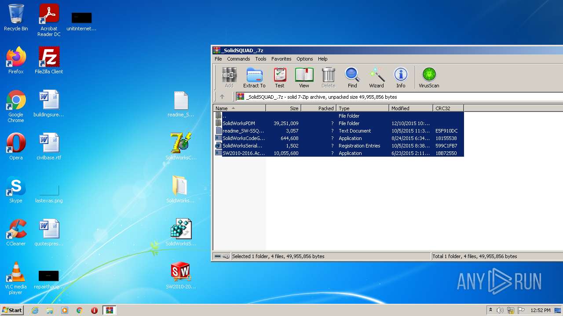The image size is (563, 316).
Task: Click the Add toolbar icon in WinRAR
Action: tap(229, 78)
